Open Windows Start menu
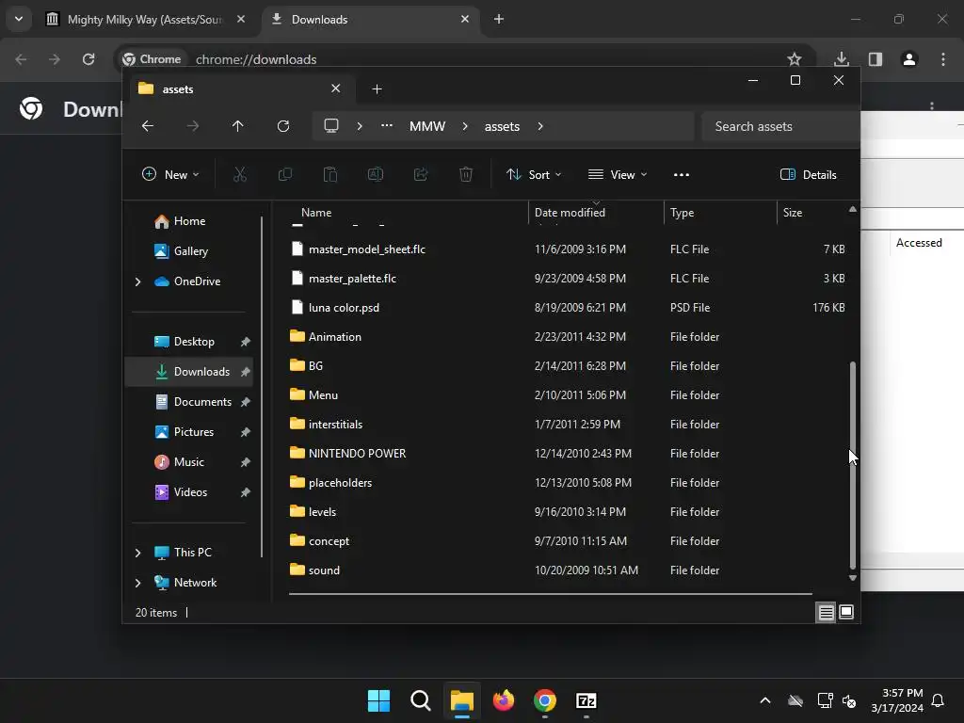This screenshot has height=723, width=964. (x=378, y=700)
